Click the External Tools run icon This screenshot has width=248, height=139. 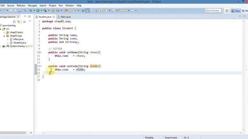coord(45,10)
